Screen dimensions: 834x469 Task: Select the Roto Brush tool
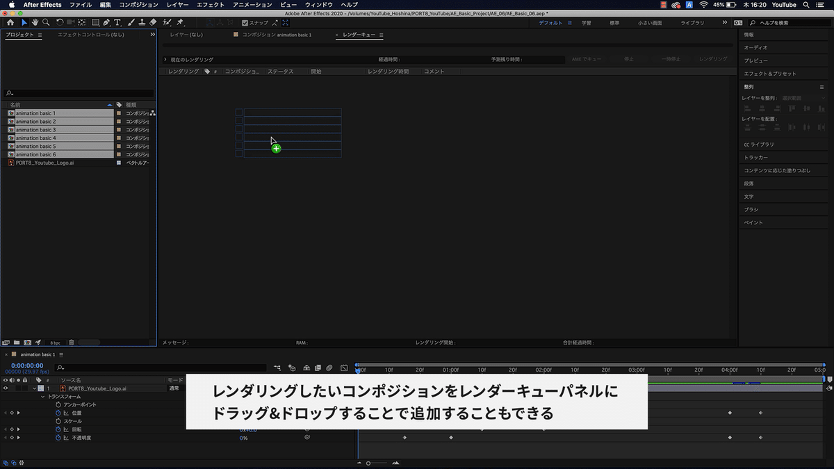click(167, 23)
